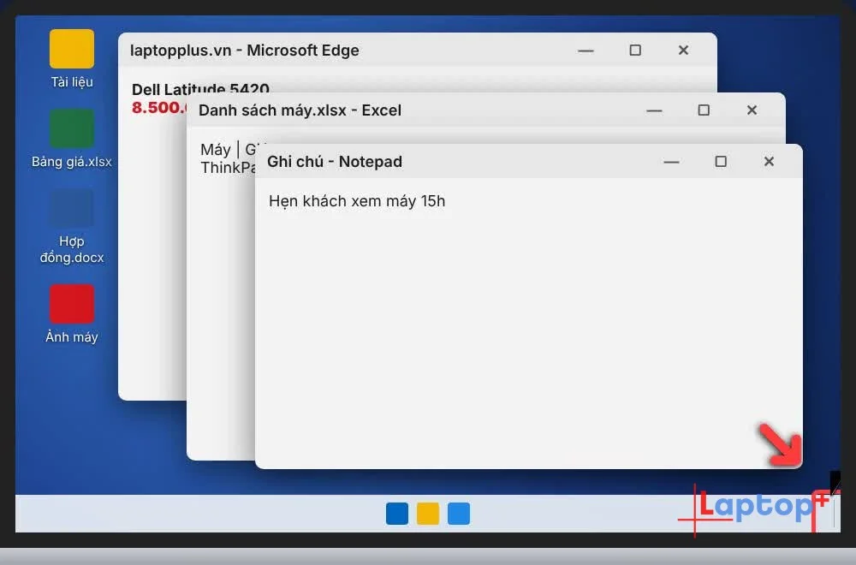Minimize the Danh sách máy.xlsx Excel window
This screenshot has height=565, width=856.
[x=654, y=110]
